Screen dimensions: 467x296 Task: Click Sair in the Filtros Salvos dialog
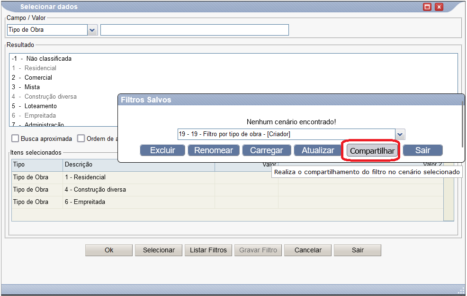click(x=422, y=150)
